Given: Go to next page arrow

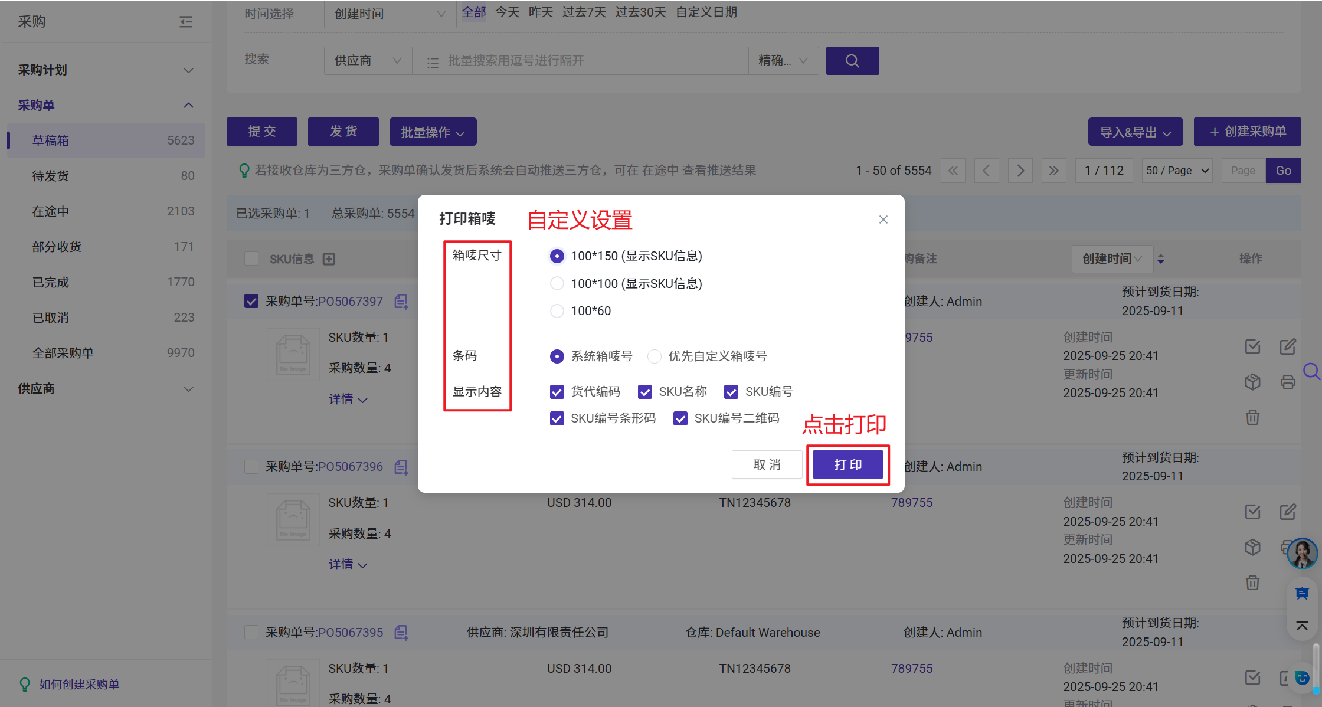Looking at the screenshot, I should 1020,171.
